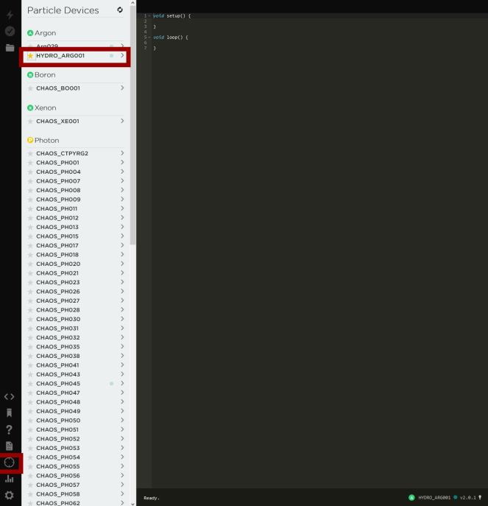Expand details for CHAOS_XE001 chevron

coord(122,121)
